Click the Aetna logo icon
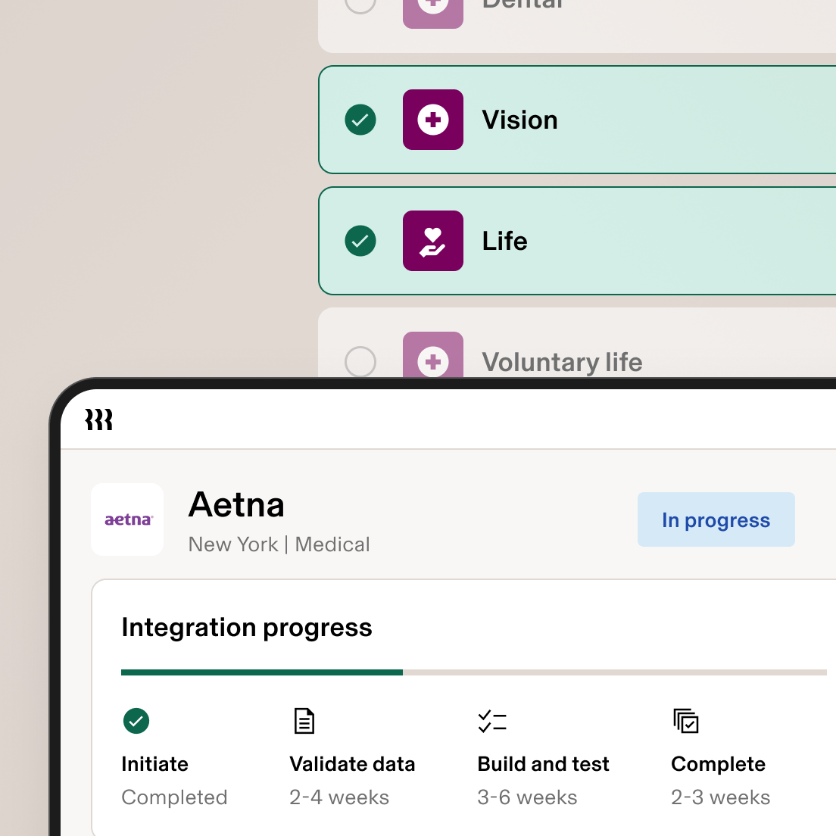The image size is (836, 836). pyautogui.click(x=127, y=519)
